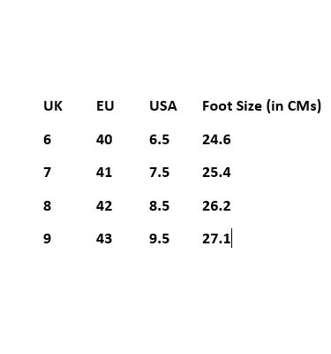Click USA size 8.5 entry
This screenshot has height=354, width=331.
159,205
